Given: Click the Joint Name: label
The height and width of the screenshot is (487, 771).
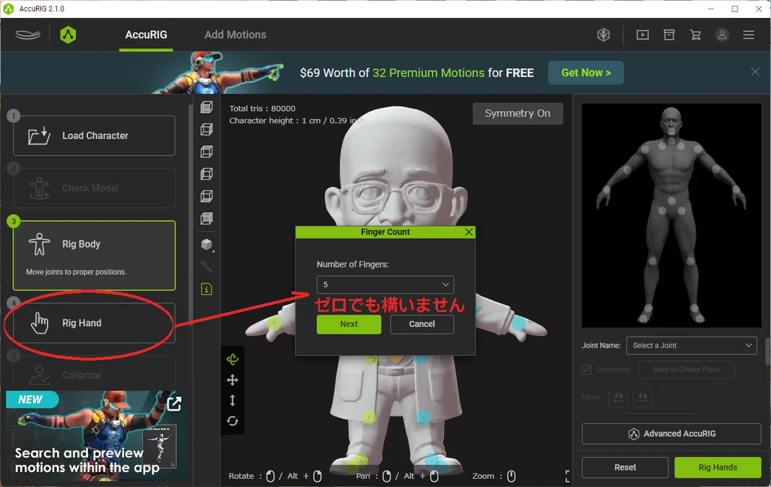Looking at the screenshot, I should pos(601,345).
